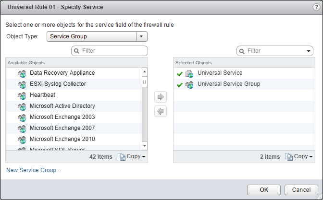Click the help question mark icon
Screen dimensions: 323x200
coord(316,7)
